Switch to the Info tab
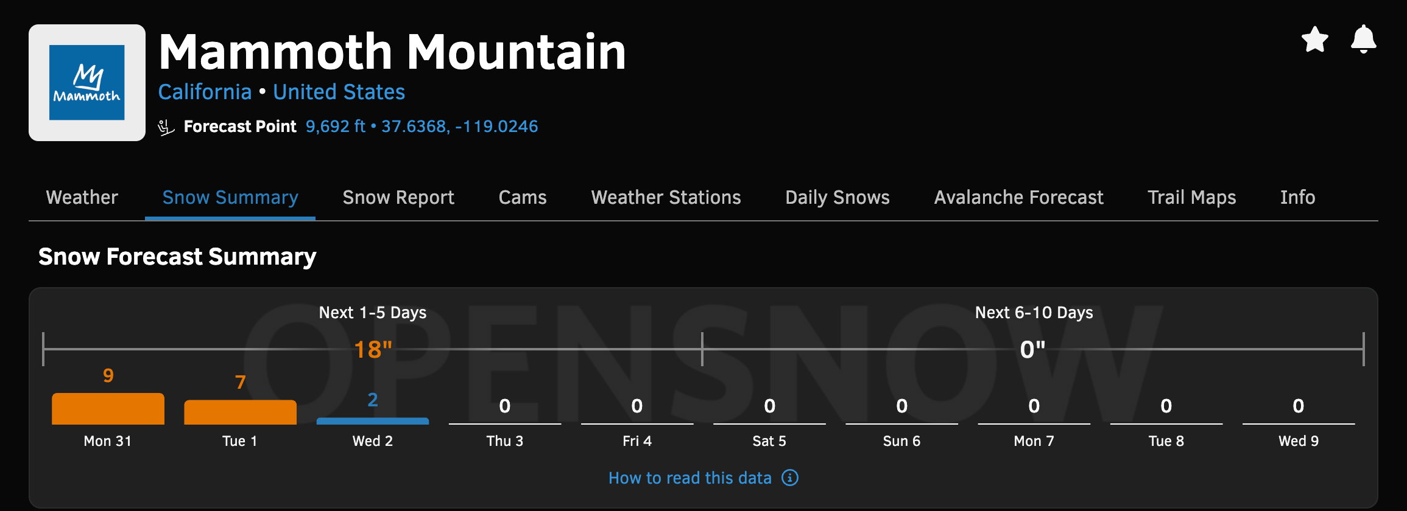1407x511 pixels. [x=1297, y=197]
